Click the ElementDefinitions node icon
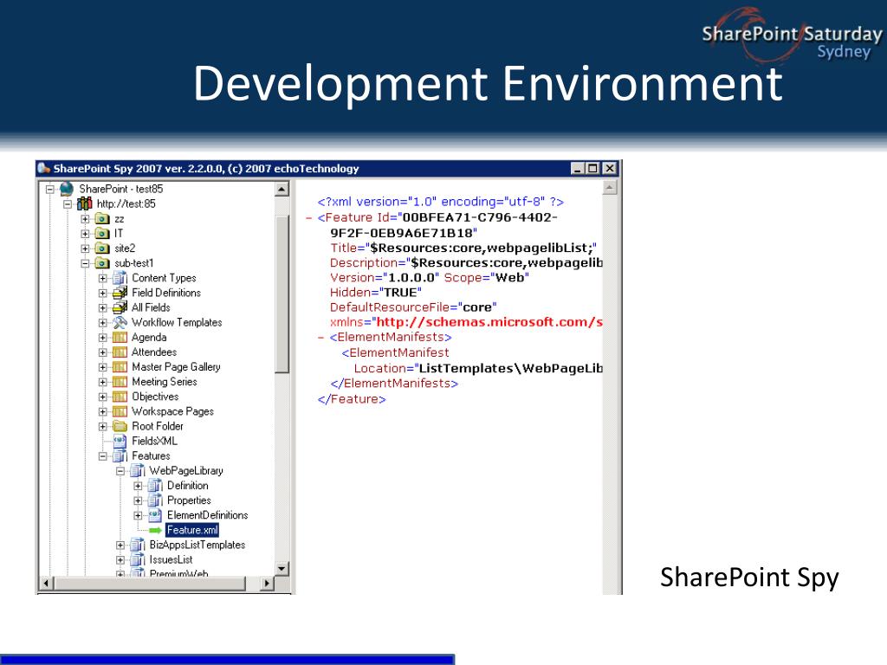887x665 pixels. click(155, 515)
